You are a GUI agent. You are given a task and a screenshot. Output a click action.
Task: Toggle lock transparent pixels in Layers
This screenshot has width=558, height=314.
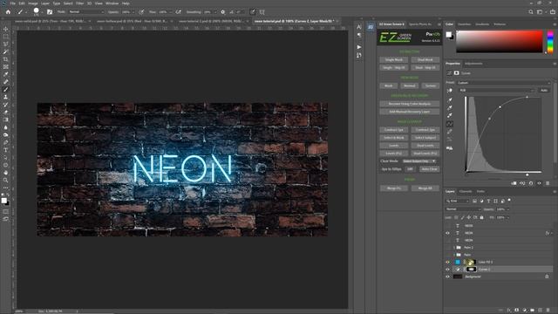[x=456, y=217]
